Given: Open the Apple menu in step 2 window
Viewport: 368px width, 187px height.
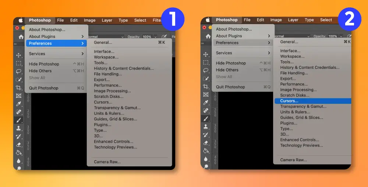Looking at the screenshot, I should click(x=208, y=20).
